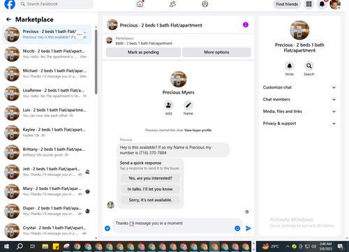Open the account profile picture menu
Screen dimensions: 349x252
click(x=335, y=4)
